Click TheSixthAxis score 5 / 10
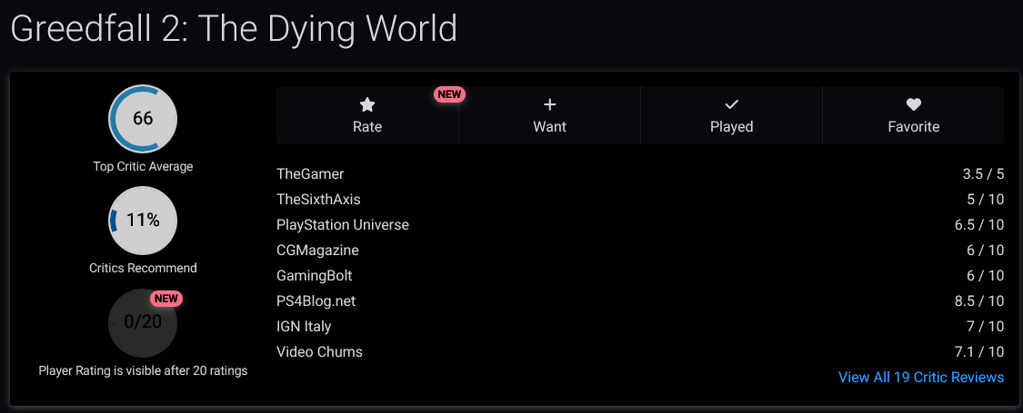 pos(985,200)
